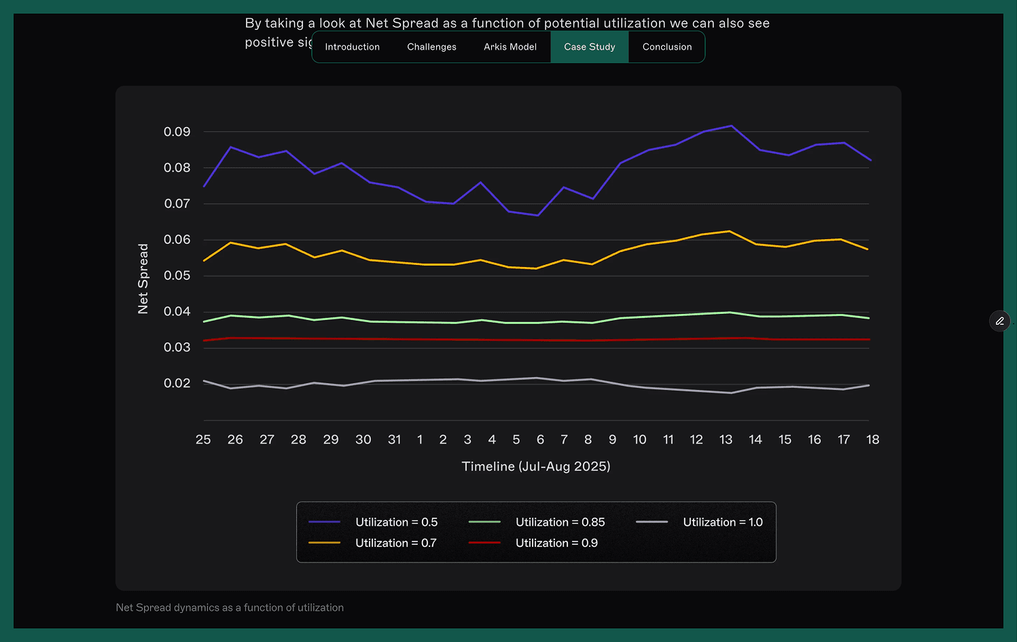This screenshot has width=1017, height=642.
Task: Click the x-axis date label 29
Action: click(x=331, y=440)
